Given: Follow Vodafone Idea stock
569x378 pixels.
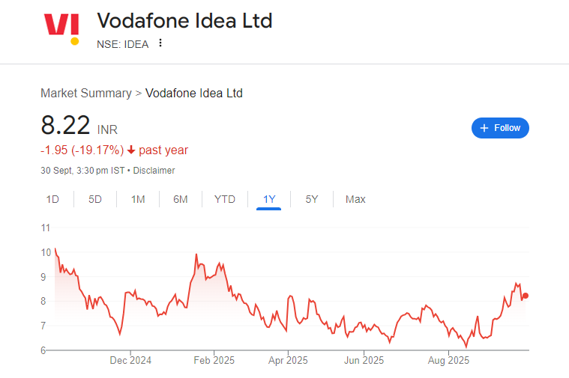Looking at the screenshot, I should 500,128.
